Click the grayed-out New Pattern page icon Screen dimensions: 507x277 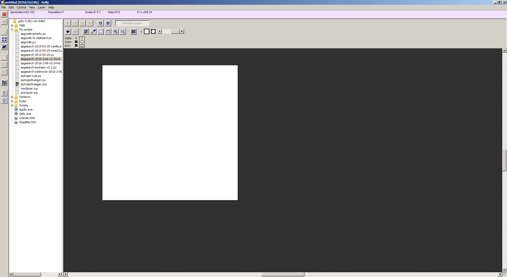[x=4, y=57]
